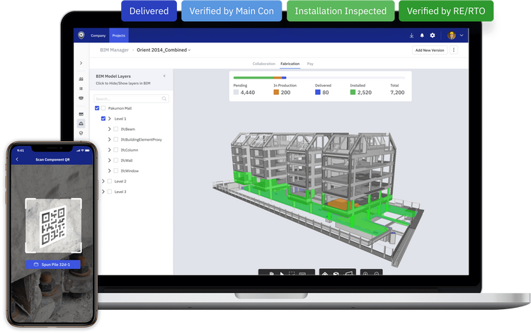Click the search magnifier in layers panel
Viewport: 531px width, 334px height.
click(165, 98)
